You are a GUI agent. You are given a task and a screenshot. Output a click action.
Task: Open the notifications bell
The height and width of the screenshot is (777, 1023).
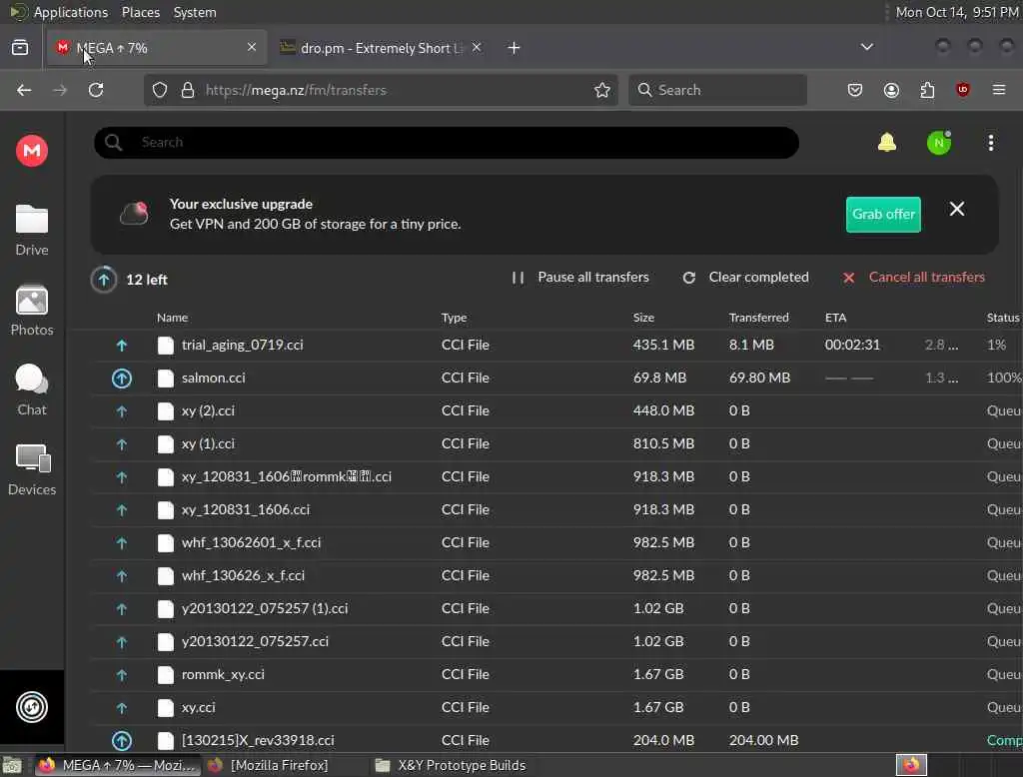pyautogui.click(x=887, y=142)
